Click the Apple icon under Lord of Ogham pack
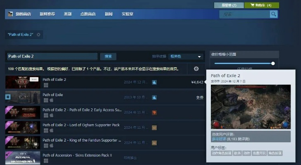Viewport: 301px width, 165px height. tap(51, 130)
